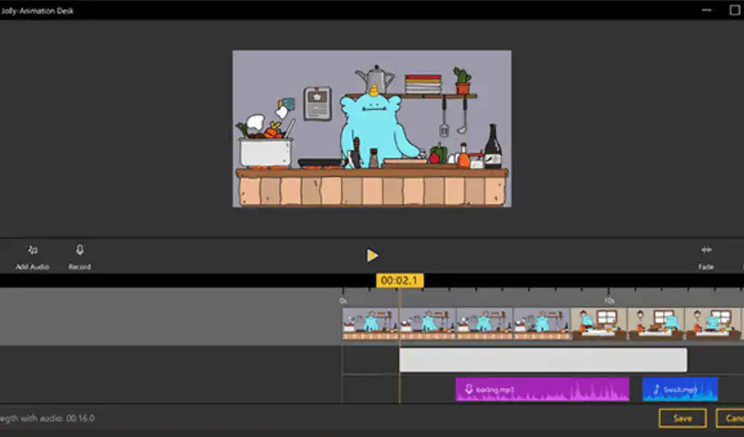Select the blue Swish.mp3 audio clip

[x=679, y=389]
